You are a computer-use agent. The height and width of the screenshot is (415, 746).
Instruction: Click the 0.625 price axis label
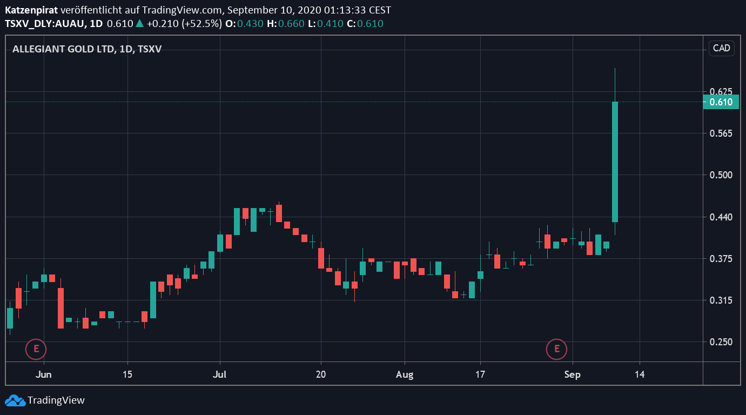point(722,91)
